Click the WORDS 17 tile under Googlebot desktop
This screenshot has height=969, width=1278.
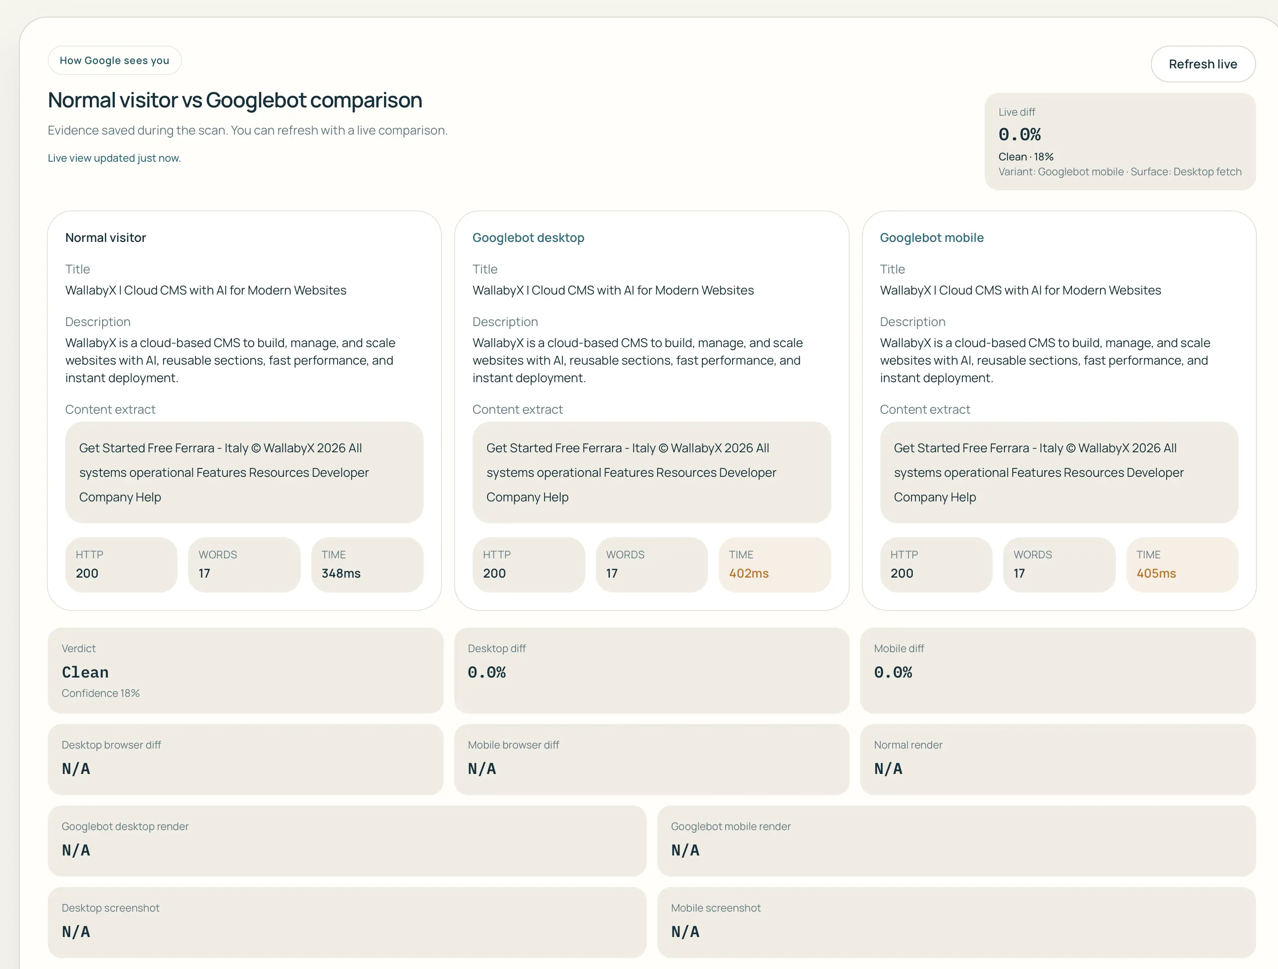(651, 564)
